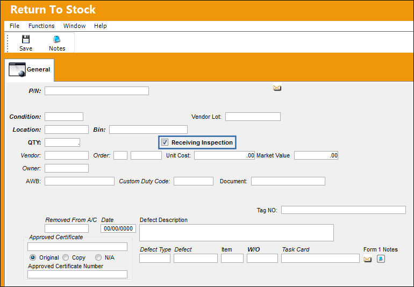
Task: Click the Unit Cost field
Action: point(224,155)
